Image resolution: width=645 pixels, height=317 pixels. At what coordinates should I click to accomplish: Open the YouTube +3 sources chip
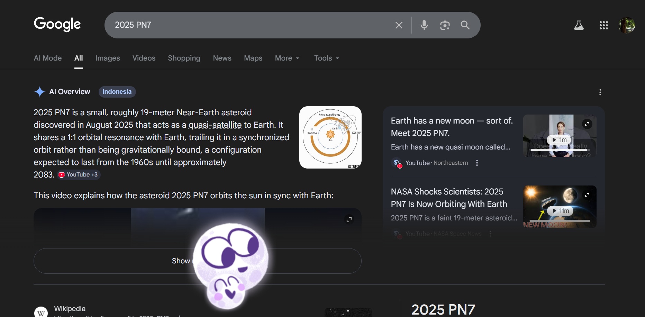(x=79, y=175)
